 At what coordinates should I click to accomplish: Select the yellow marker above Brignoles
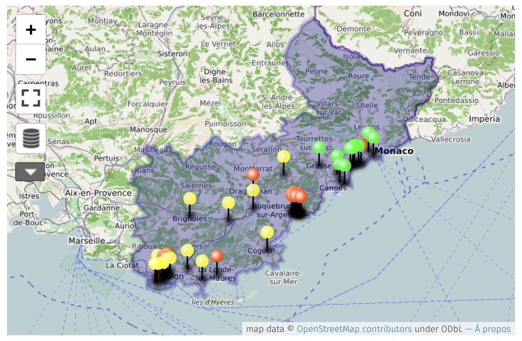[190, 199]
